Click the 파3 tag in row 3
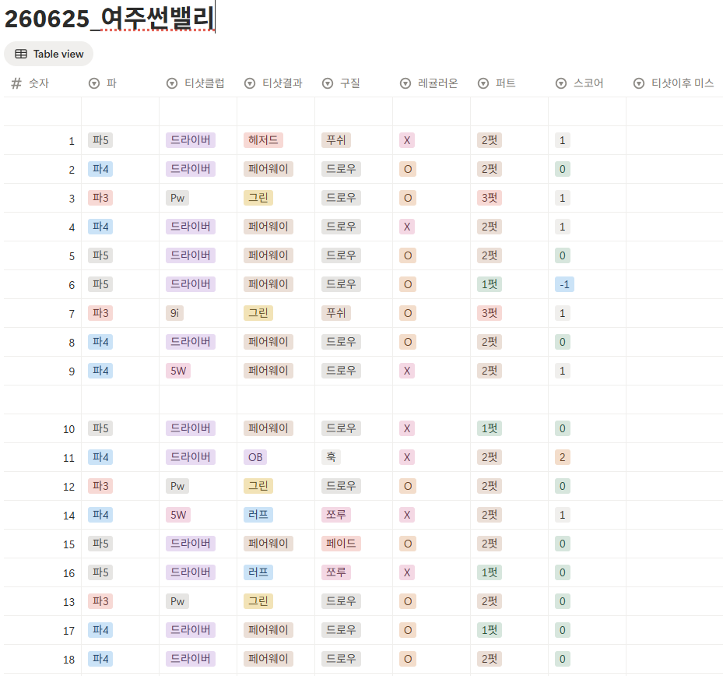The image size is (723, 676). pos(100,198)
